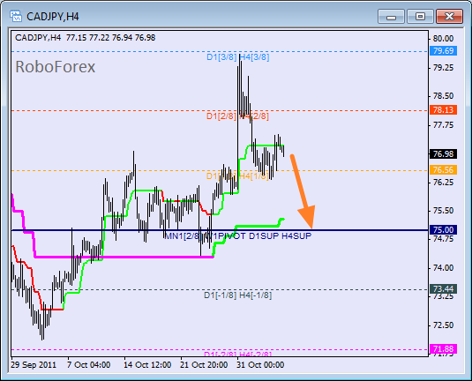472x381 pixels.
Task: Click the 75.00 navy price label
Action: click(443, 230)
